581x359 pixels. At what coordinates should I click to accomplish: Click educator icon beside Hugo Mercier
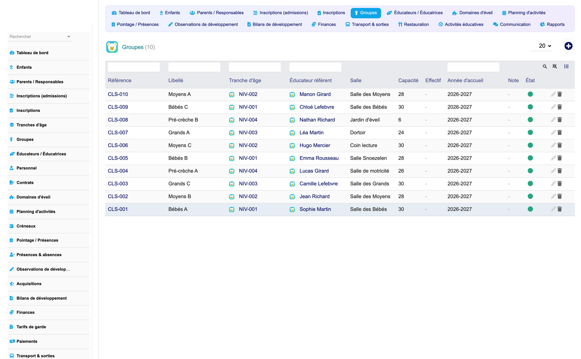292,146
